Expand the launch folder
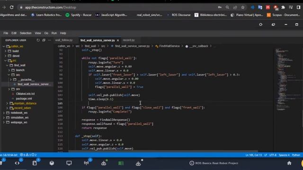The image size is (303, 170). click(x=9, y=70)
